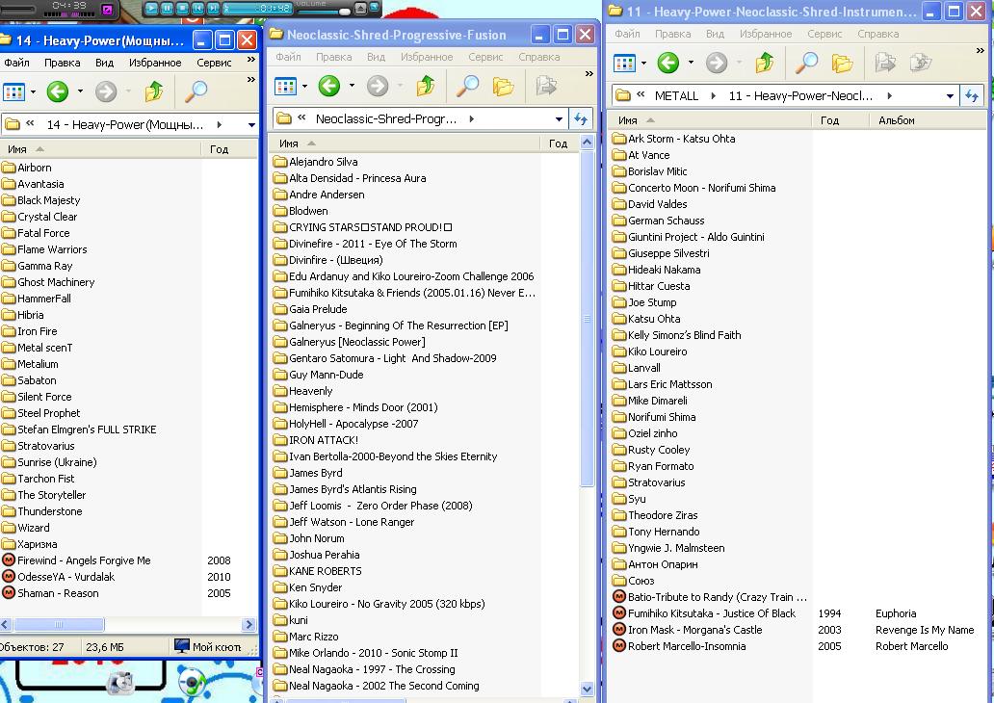Skip to next track in the mini player
Image resolution: width=994 pixels, height=703 pixels.
214,9
